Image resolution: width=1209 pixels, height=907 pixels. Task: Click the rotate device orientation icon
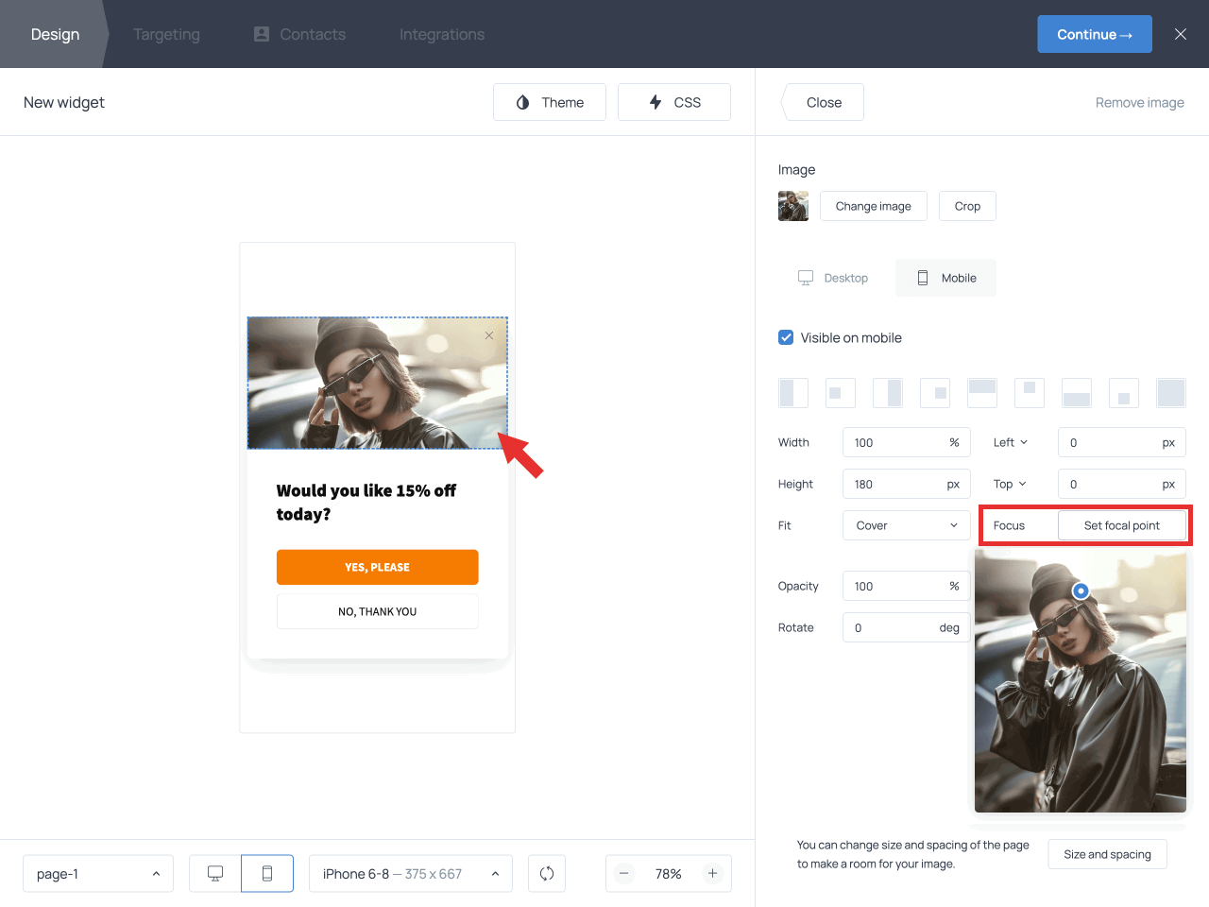coord(547,874)
